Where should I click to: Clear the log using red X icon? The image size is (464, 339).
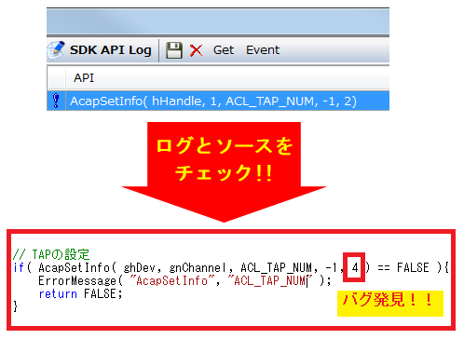click(196, 50)
